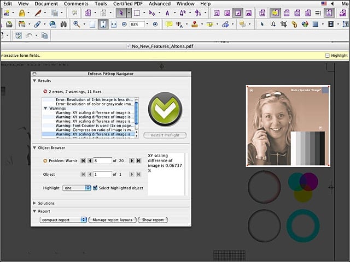Viewport: 350px width, 262px height.
Task: Collapse the Results section triangle
Action: tap(34, 81)
